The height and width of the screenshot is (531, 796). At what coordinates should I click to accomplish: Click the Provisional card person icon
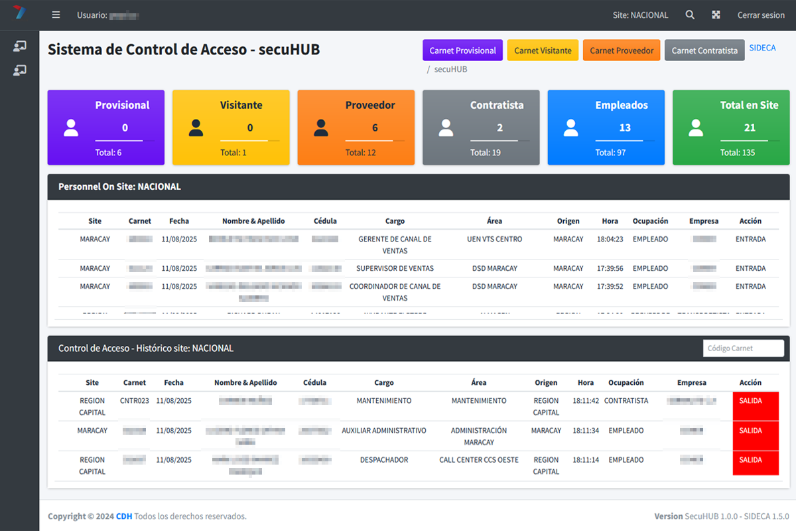71,127
